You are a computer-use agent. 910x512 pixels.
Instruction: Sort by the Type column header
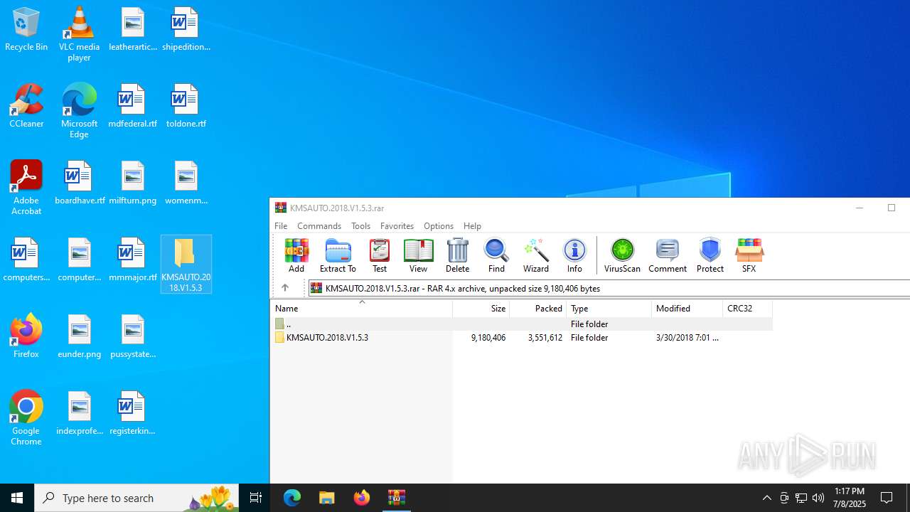pyautogui.click(x=609, y=308)
